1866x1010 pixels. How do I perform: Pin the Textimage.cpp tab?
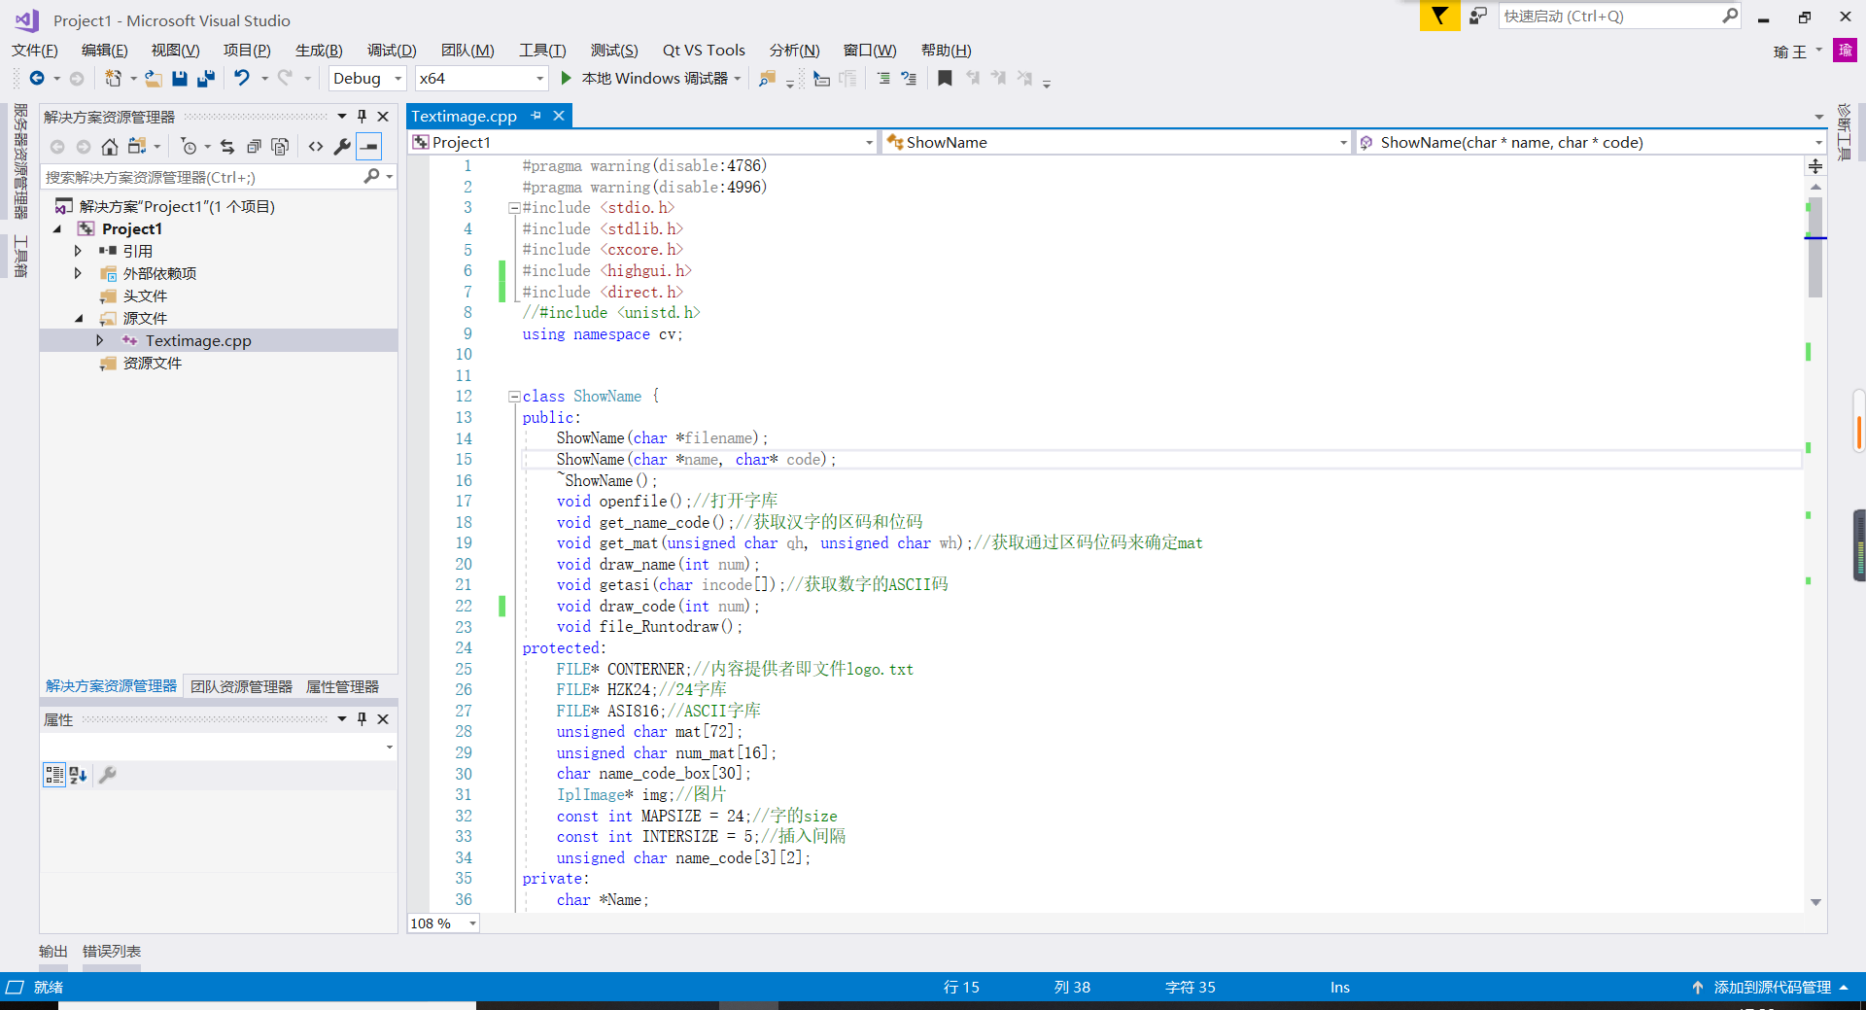pos(536,116)
